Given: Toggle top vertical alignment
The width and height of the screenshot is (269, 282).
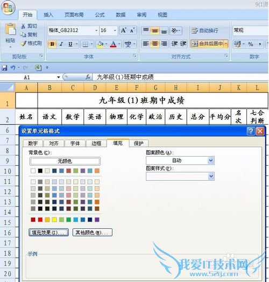Looking at the screenshot, I should click(x=146, y=30).
